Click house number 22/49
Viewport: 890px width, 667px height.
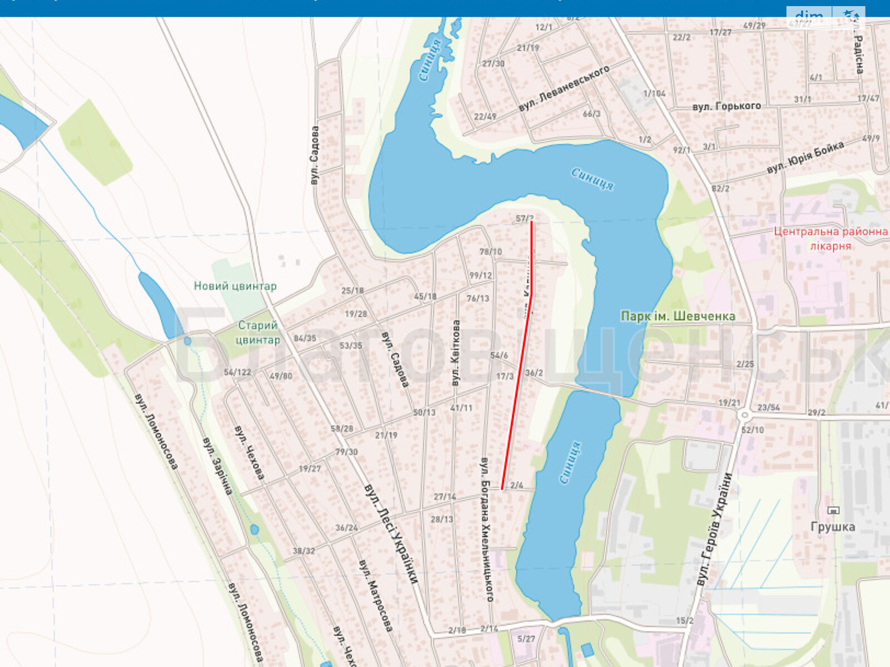[485, 117]
